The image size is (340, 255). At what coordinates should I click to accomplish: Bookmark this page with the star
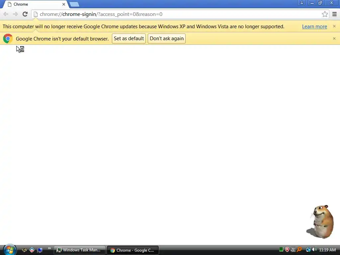tap(325, 14)
